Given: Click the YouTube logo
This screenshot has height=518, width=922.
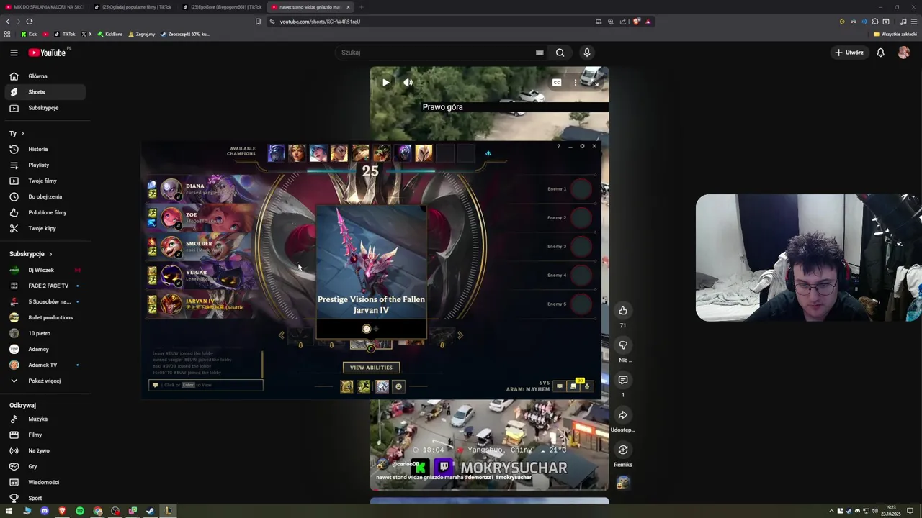Looking at the screenshot, I should (48, 53).
